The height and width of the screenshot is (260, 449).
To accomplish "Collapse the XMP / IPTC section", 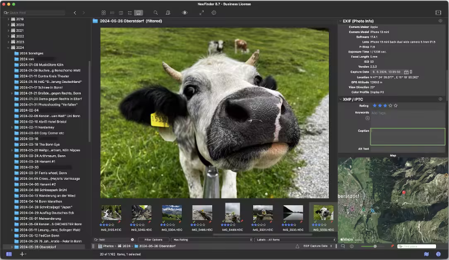I will (x=341, y=99).
